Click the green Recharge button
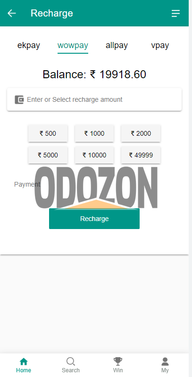The width and height of the screenshot is (192, 377). (94, 219)
